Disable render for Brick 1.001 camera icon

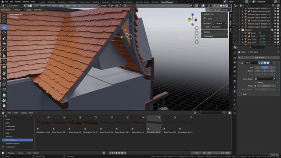tap(278, 39)
